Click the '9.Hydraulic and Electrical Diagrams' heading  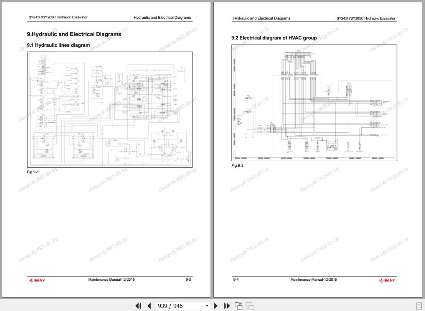pyautogui.click(x=74, y=35)
